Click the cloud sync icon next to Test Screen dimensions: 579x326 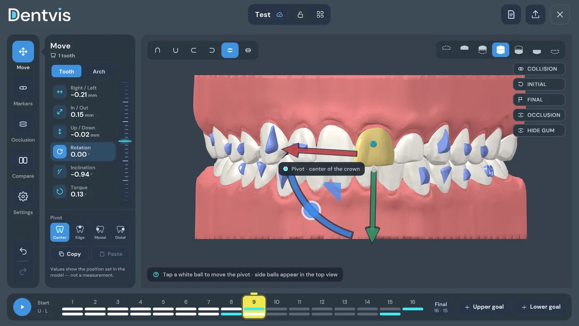280,14
